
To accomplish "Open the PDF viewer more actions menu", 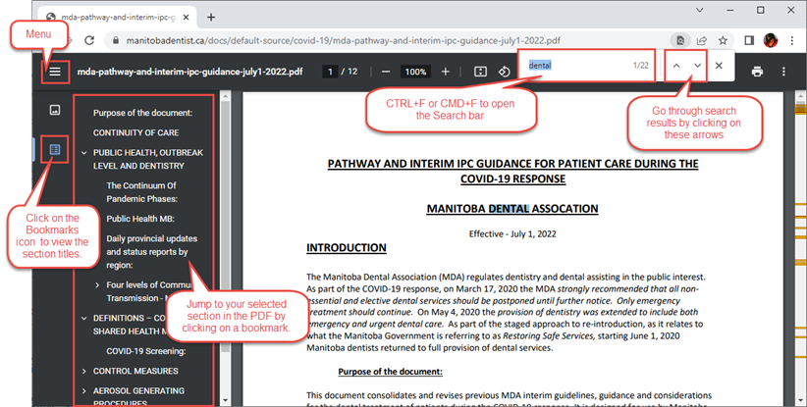I will click(783, 72).
